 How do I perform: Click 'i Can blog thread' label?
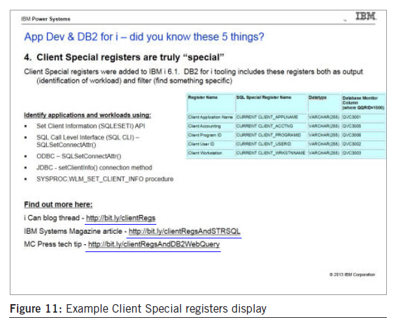[x=51, y=218]
